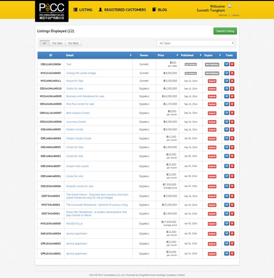Open REGISTERED CUSTOMERS page
This screenshot has height=278, width=274.
click(x=122, y=10)
